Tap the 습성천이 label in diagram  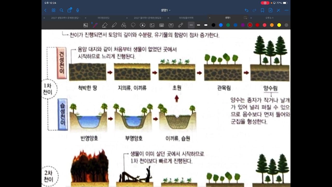point(63,115)
